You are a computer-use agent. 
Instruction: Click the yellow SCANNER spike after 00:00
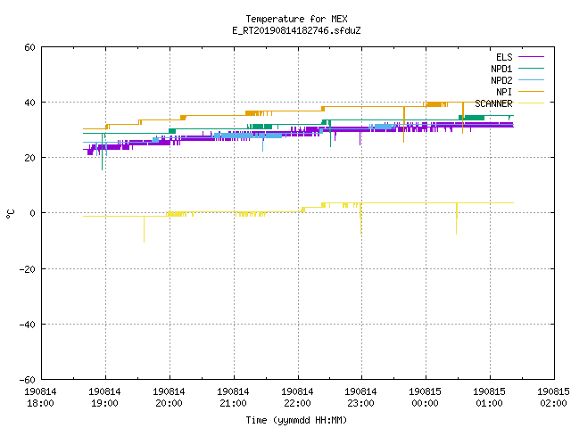(457, 218)
